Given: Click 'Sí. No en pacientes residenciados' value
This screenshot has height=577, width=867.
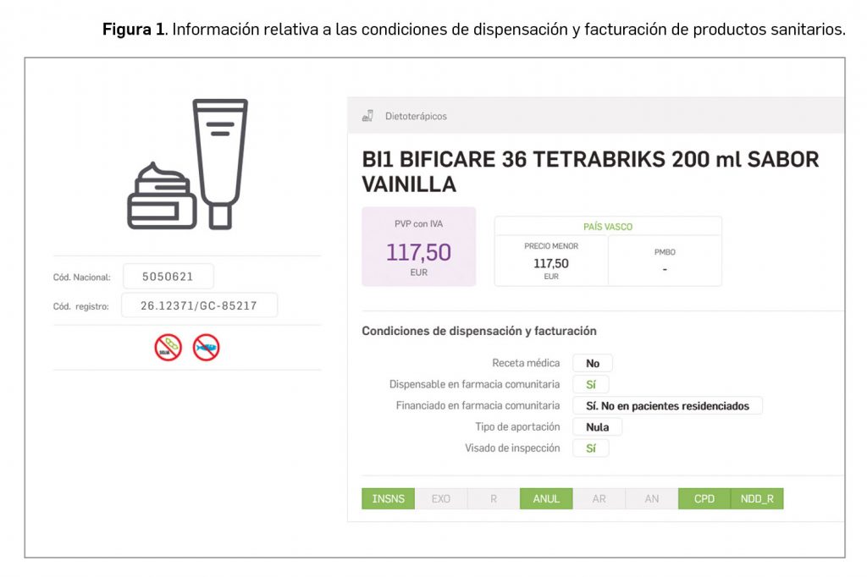Looking at the screenshot, I should pyautogui.click(x=667, y=406).
